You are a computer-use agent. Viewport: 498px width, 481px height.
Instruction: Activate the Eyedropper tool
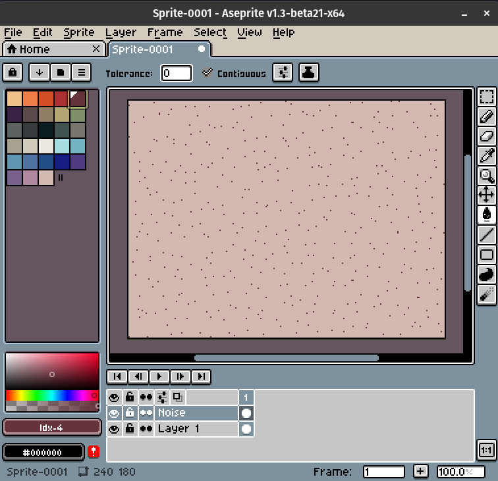pos(486,156)
